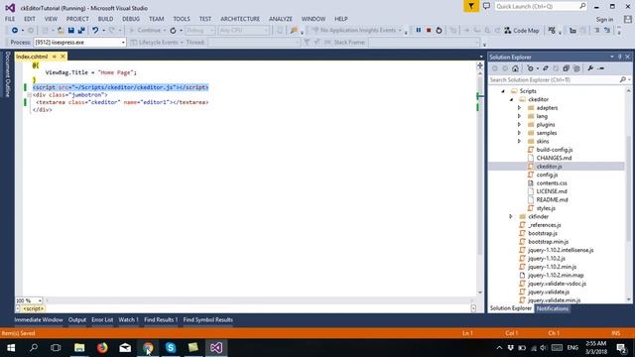Image resolution: width=635 pixels, height=357 pixels.
Task: Click the Pending Changes Filter icon
Action: pos(531,68)
